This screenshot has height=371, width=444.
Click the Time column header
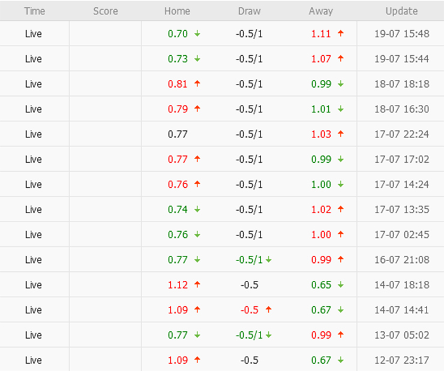tap(34, 11)
